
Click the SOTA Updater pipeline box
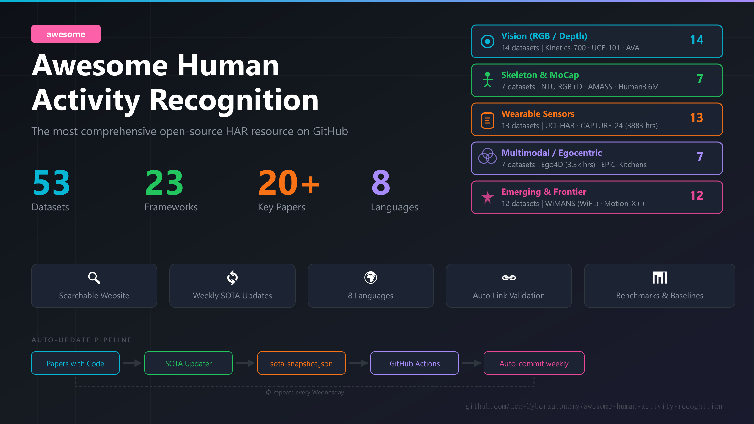pyautogui.click(x=188, y=363)
